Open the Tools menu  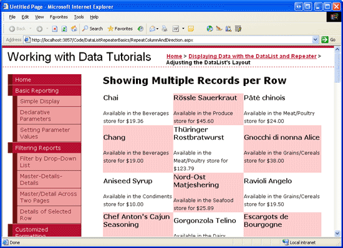(79, 17)
